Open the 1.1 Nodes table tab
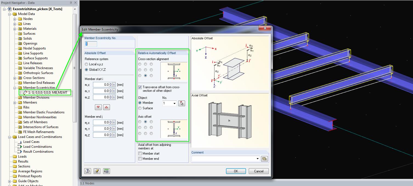The image size is (413, 186). point(87,183)
